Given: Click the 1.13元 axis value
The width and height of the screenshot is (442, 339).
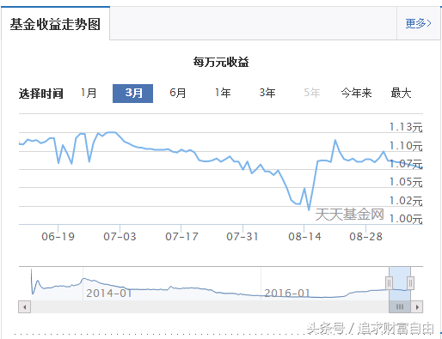Looking at the screenshot, I should pos(406,127).
